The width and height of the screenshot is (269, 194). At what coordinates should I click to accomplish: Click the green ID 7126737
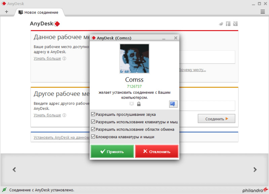point(134,86)
